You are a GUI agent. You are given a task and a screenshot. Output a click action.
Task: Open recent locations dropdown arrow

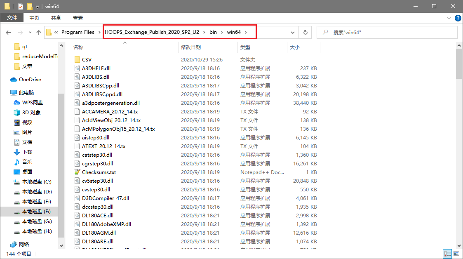30,33
